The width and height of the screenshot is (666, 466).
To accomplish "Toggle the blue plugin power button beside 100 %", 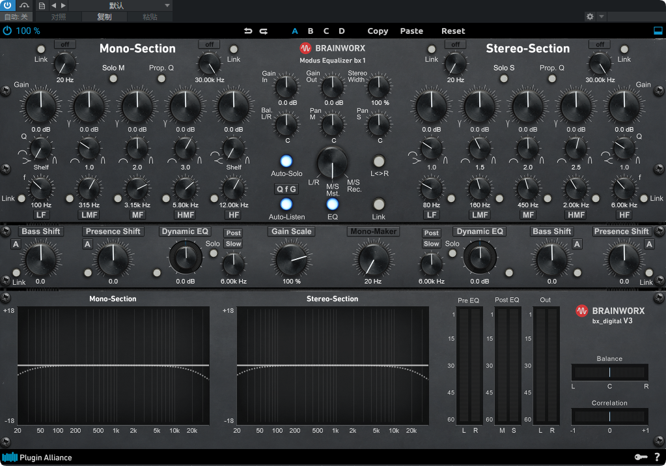I will (x=7, y=31).
